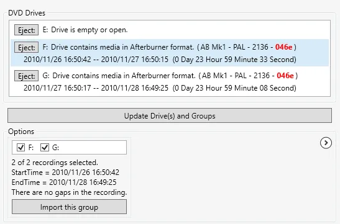Uncheck the G: drive checkbox
340x224 pixels.
(x=45, y=148)
